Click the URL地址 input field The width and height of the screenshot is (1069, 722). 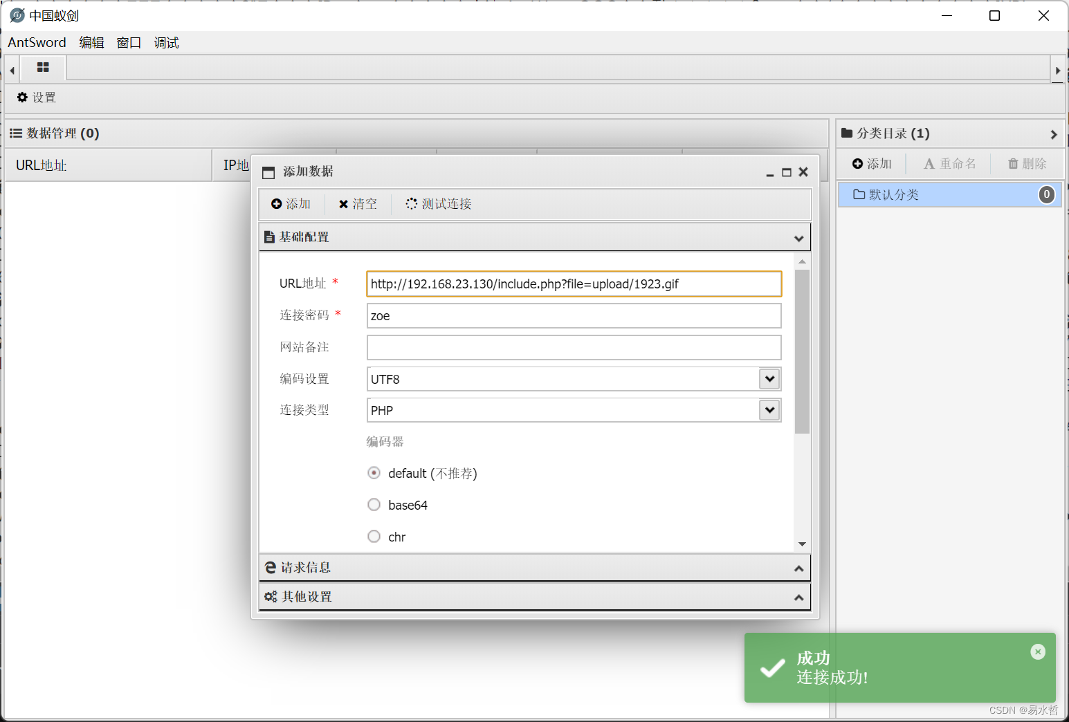(x=574, y=284)
